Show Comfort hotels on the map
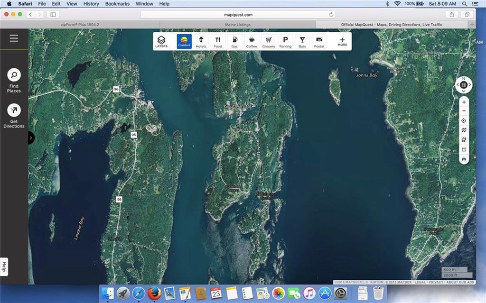Screen dimensions: 486x303 (184, 41)
